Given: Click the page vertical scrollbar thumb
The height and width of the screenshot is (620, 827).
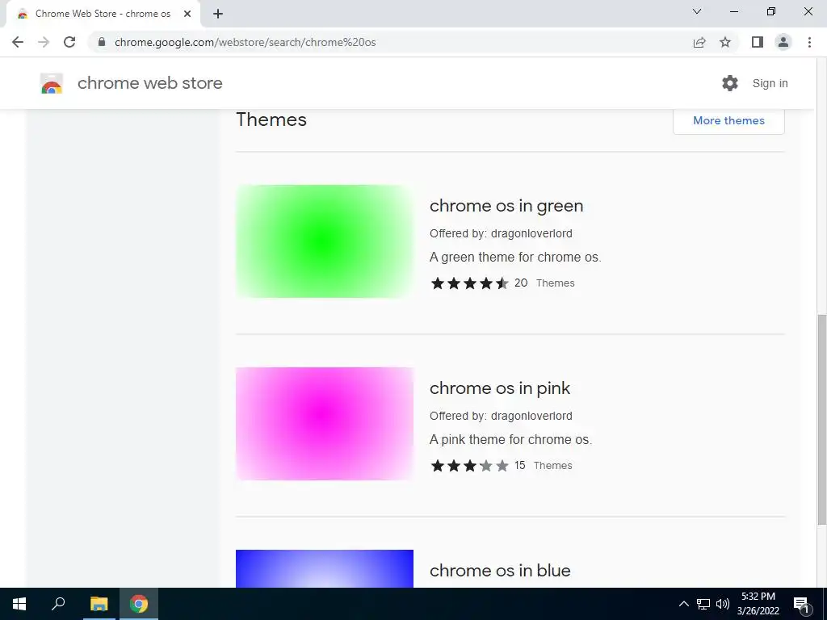Looking at the screenshot, I should (x=821, y=419).
